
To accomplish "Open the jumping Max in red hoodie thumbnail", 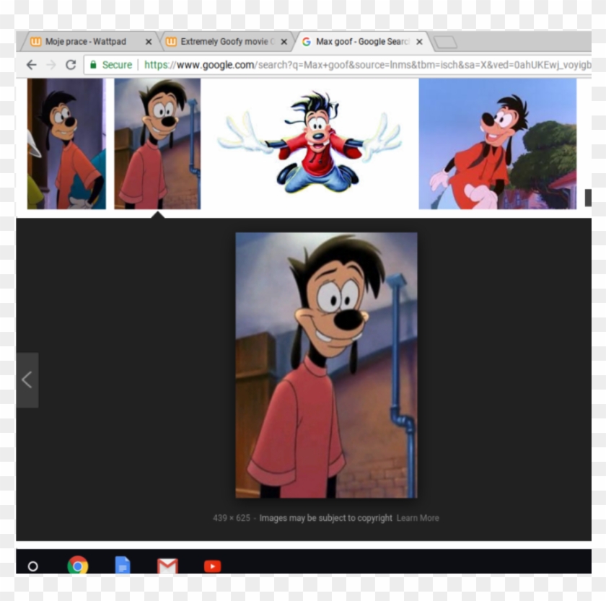I will [x=309, y=144].
